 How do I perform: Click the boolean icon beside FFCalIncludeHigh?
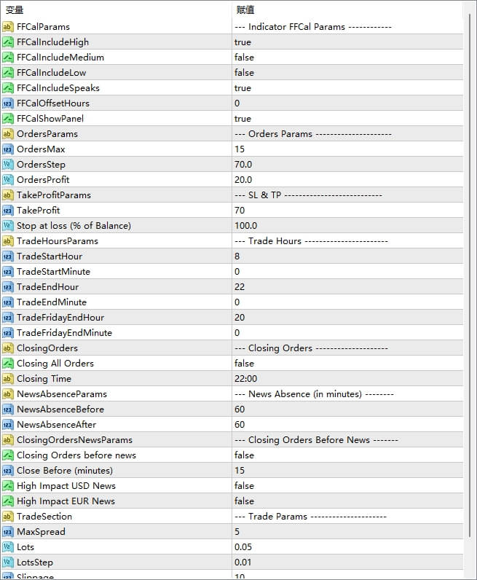pyautogui.click(x=7, y=42)
